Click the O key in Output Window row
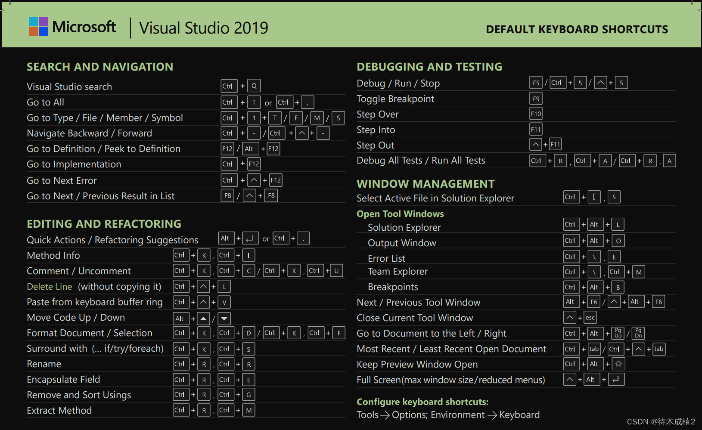This screenshot has height=430, width=702. [618, 241]
